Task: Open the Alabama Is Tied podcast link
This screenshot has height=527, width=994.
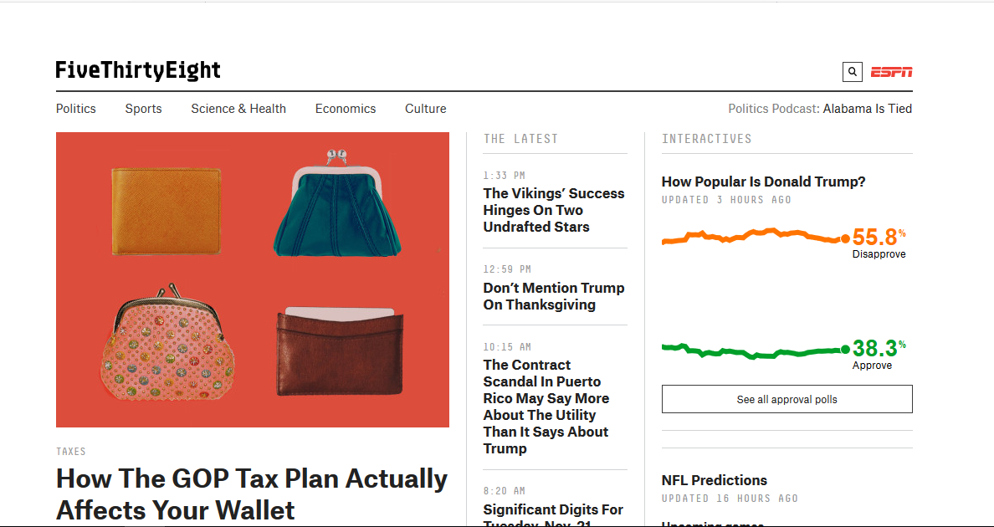Action: click(x=867, y=109)
